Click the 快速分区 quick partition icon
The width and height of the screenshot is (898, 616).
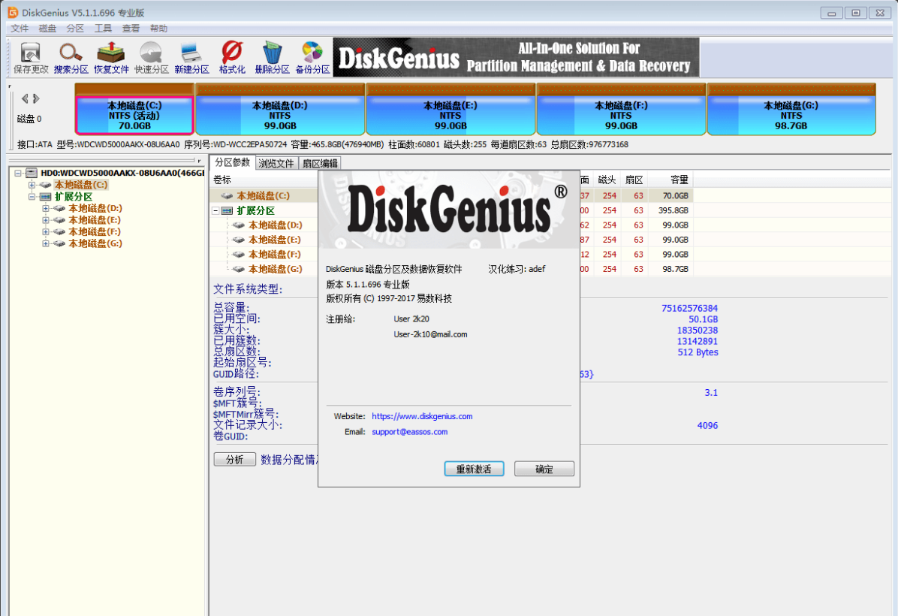click(x=152, y=57)
